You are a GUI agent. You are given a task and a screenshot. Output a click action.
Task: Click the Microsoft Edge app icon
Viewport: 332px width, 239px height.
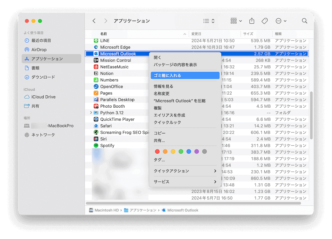(x=96, y=47)
